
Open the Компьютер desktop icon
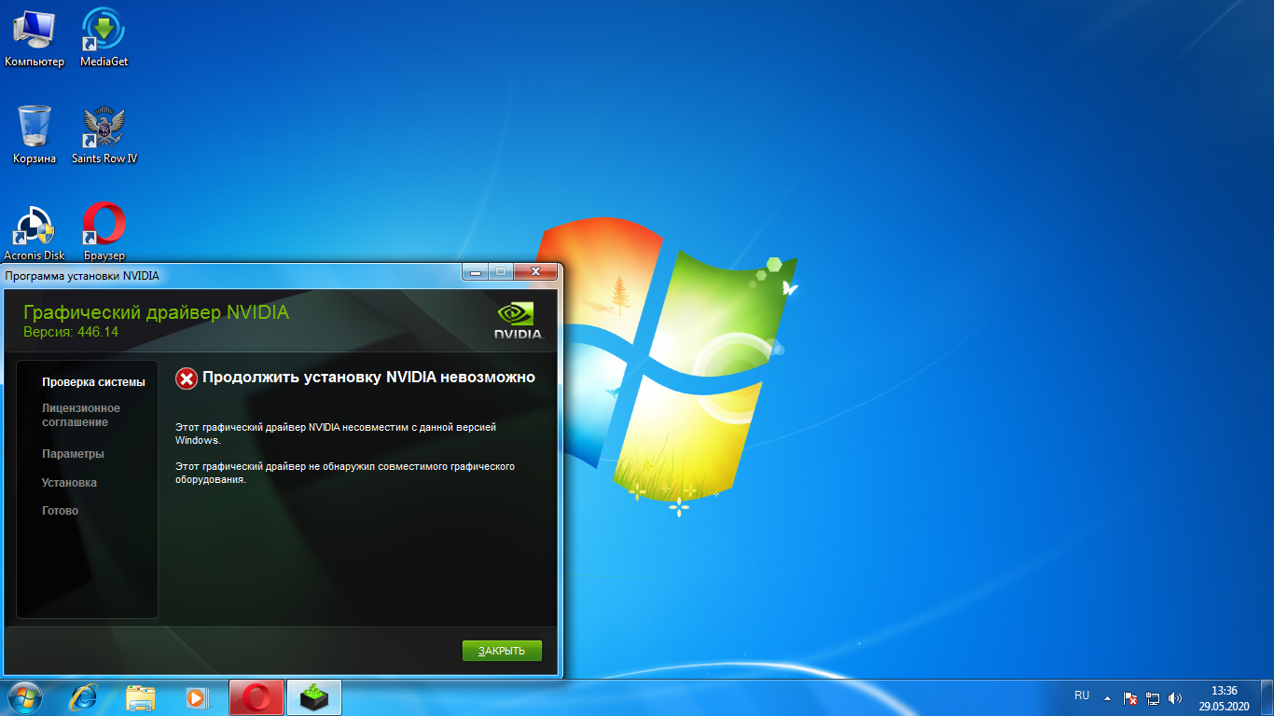[x=35, y=37]
